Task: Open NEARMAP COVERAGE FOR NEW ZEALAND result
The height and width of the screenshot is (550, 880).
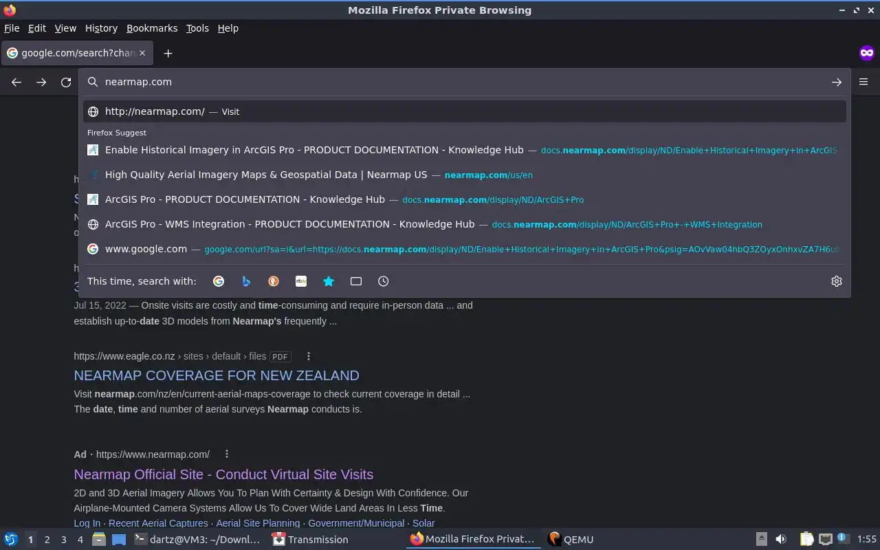Action: click(x=217, y=375)
